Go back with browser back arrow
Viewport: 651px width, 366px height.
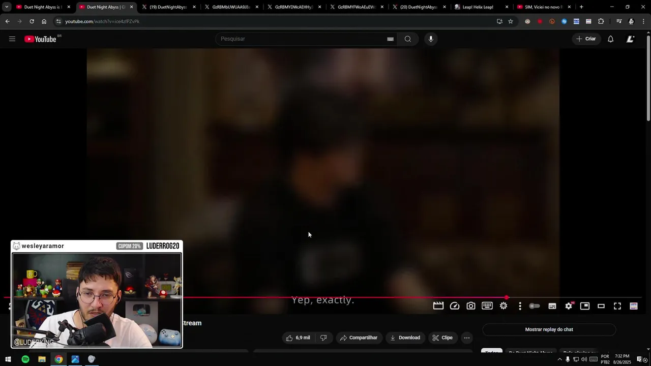coord(7,21)
